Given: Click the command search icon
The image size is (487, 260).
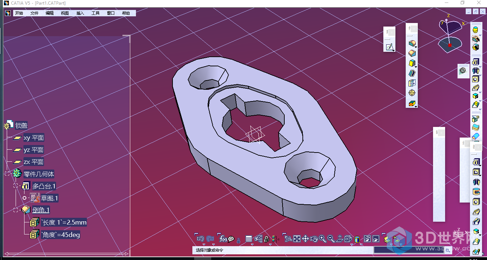Looking at the screenshot, I should click(448, 250).
